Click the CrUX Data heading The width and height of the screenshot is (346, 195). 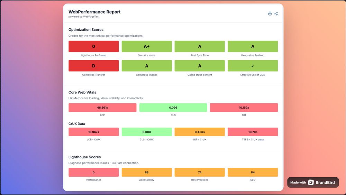(76, 124)
